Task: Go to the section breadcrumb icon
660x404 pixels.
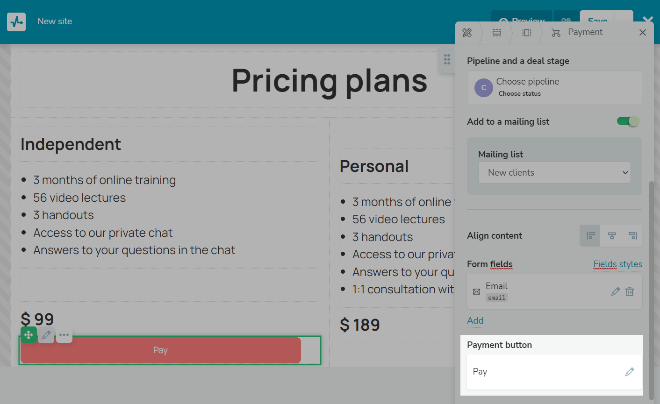Action: pyautogui.click(x=497, y=33)
